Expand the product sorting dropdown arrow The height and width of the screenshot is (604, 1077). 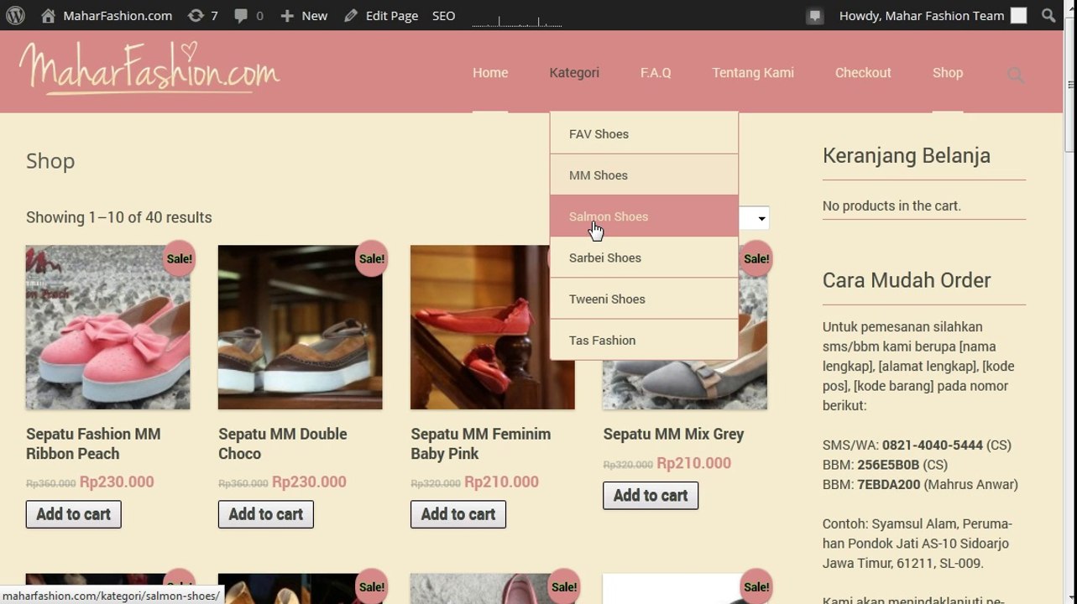click(x=761, y=219)
